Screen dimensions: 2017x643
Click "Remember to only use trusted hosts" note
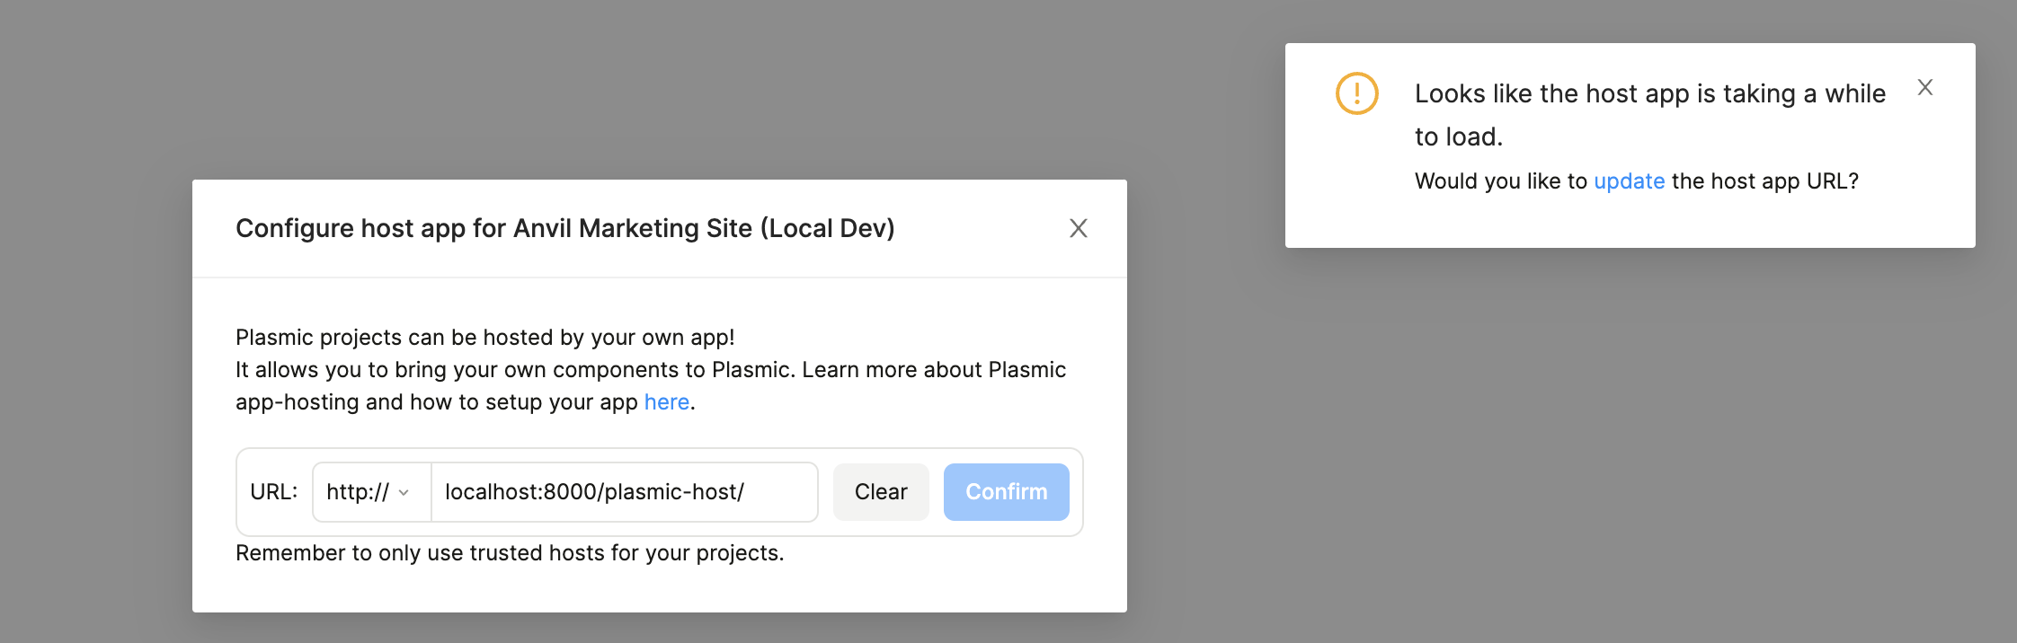pyautogui.click(x=510, y=553)
